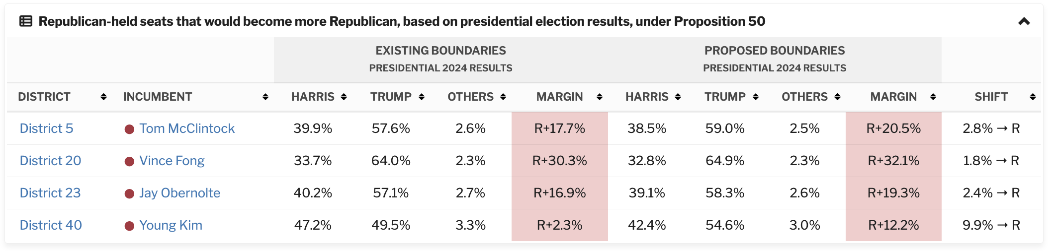Sort proposed-boundaries Margin column
The image size is (1052, 251).
click(x=933, y=97)
